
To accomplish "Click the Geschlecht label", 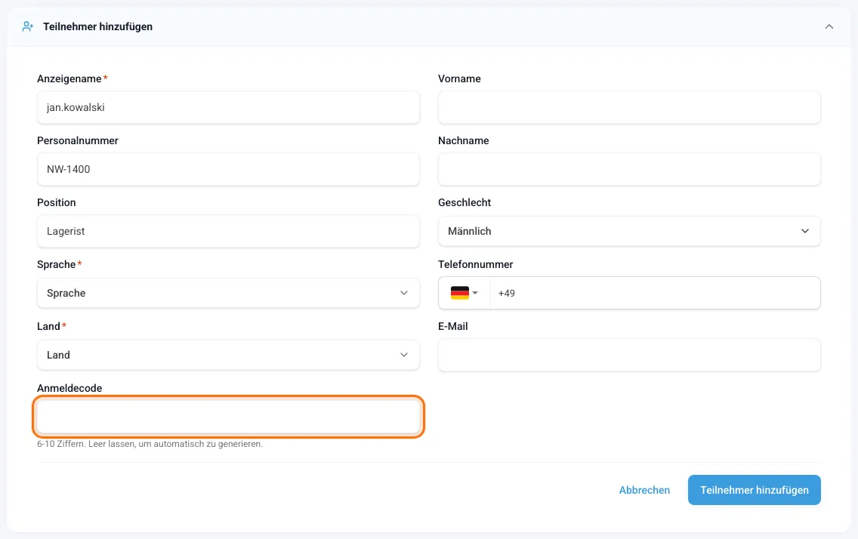I will pyautogui.click(x=464, y=202).
